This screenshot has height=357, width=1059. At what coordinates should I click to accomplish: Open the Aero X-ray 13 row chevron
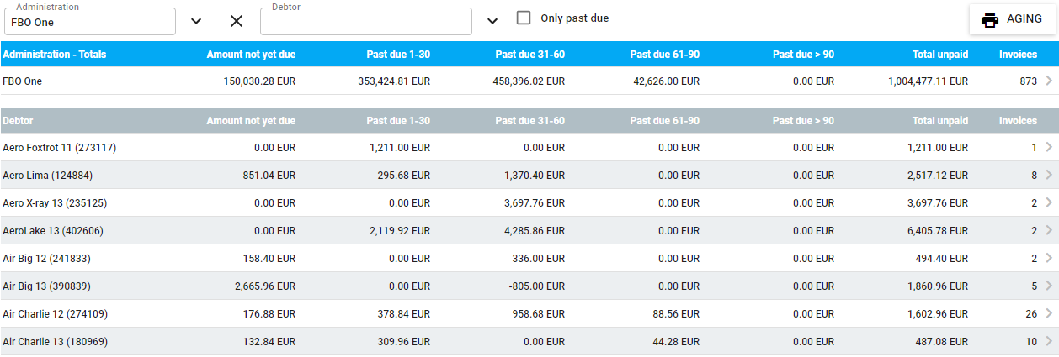point(1048,202)
